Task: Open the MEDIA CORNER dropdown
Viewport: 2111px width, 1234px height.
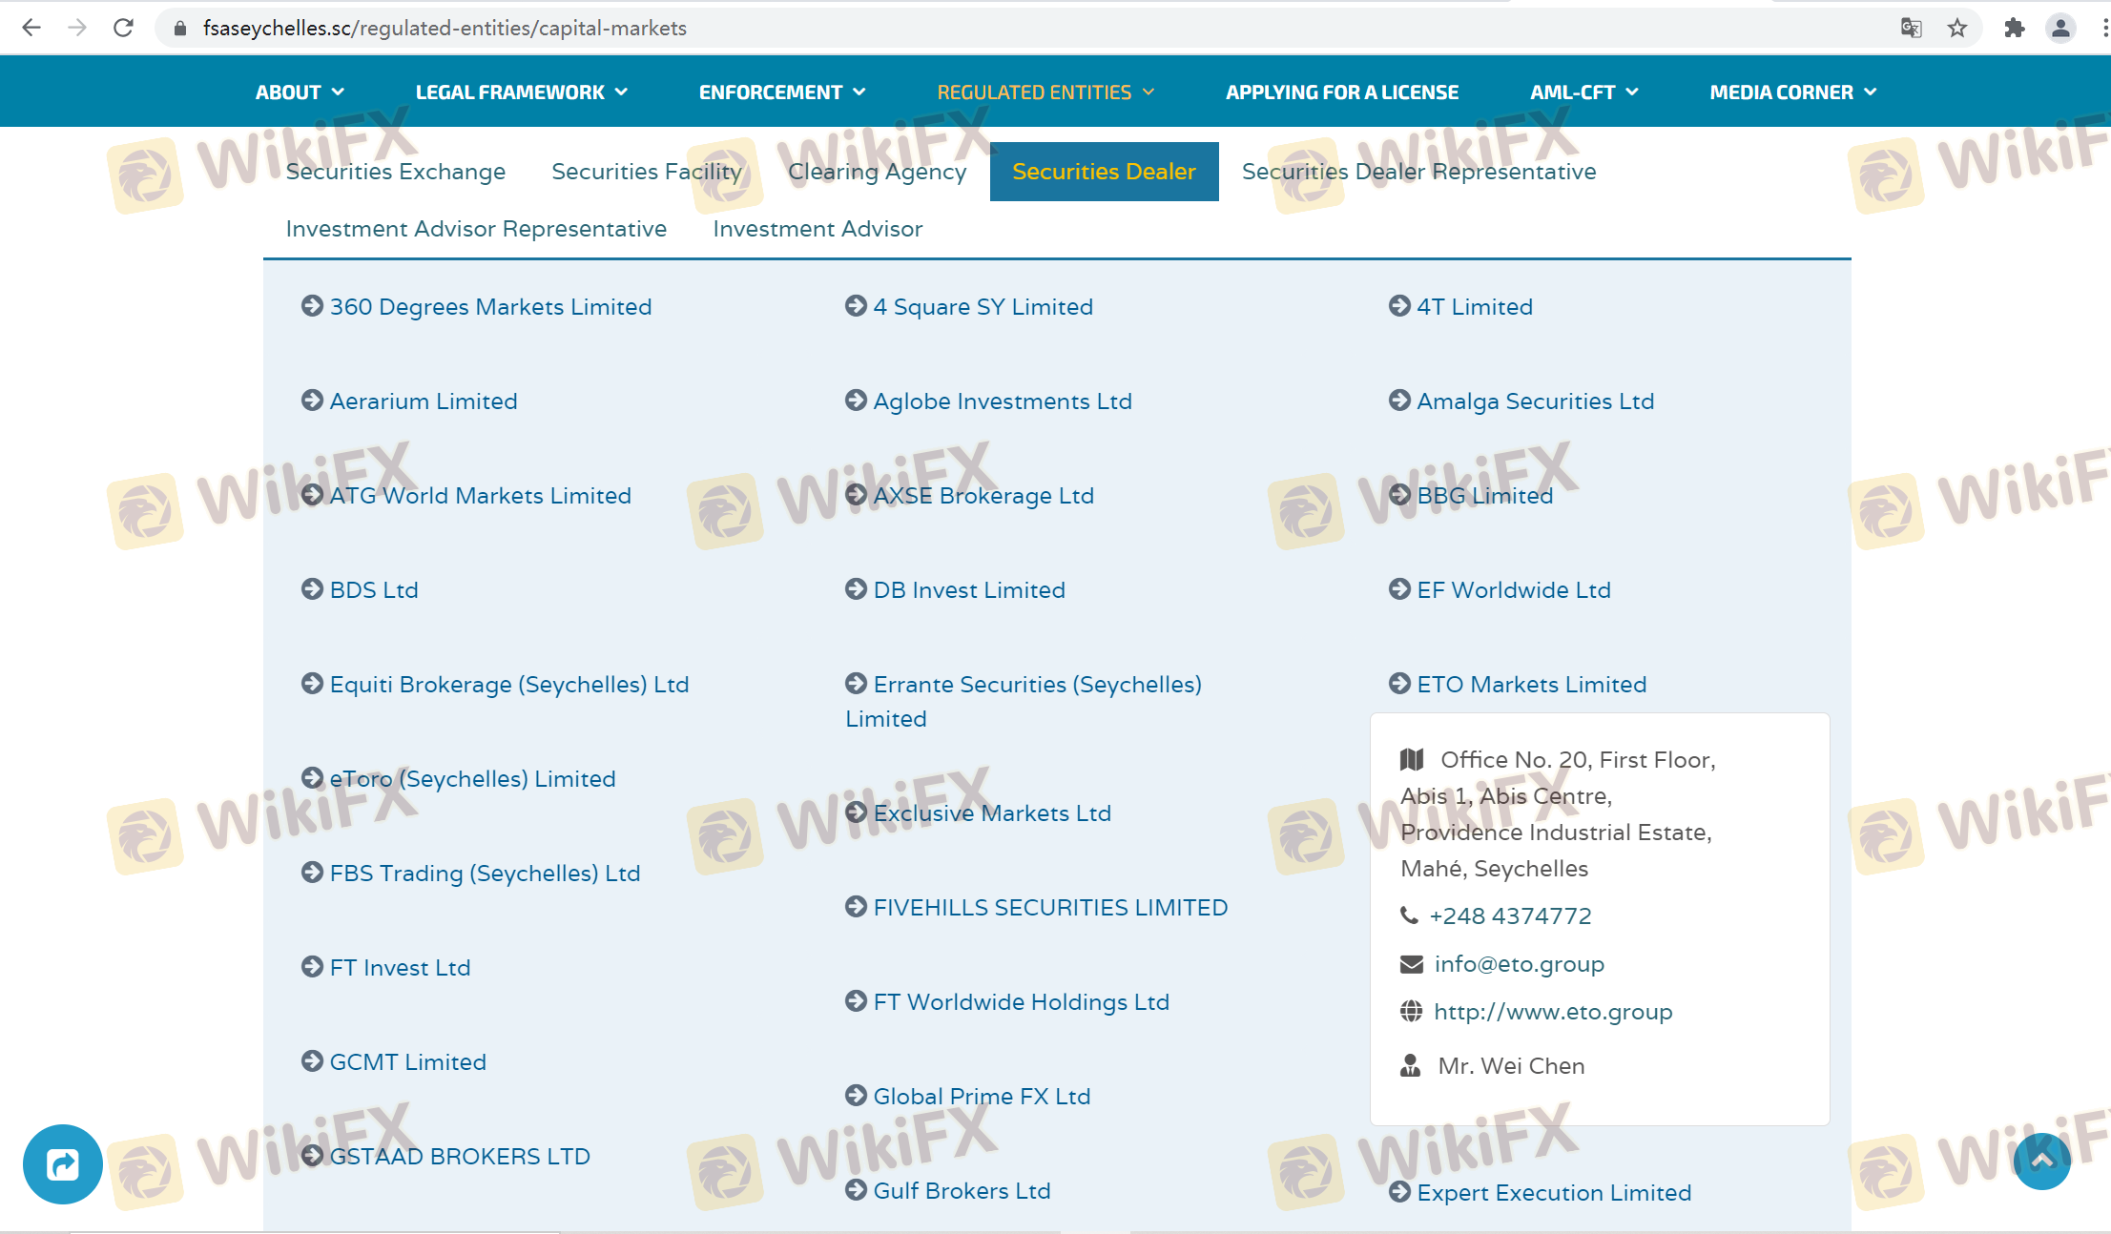Action: point(1792,93)
